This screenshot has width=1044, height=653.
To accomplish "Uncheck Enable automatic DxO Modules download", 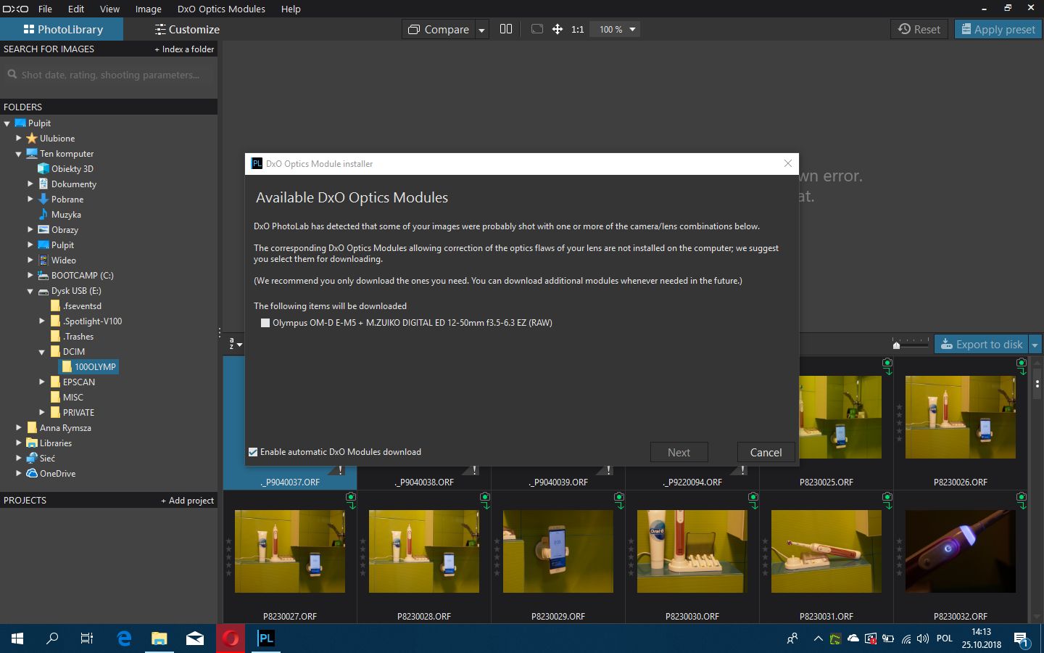I will coord(253,452).
